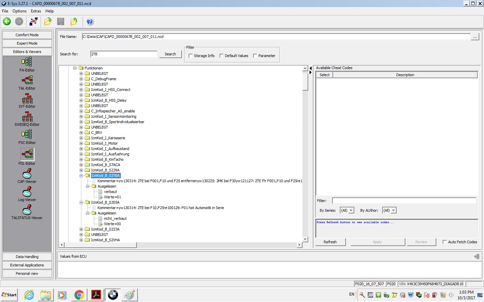Open the FDL-Editor
Screen dimensions: 484x302
point(27,157)
